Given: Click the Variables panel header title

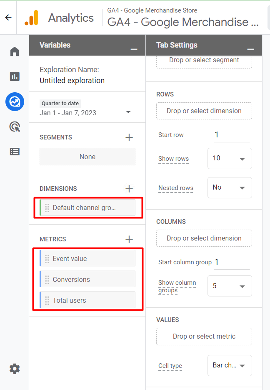Looking at the screenshot, I should [x=55, y=45].
